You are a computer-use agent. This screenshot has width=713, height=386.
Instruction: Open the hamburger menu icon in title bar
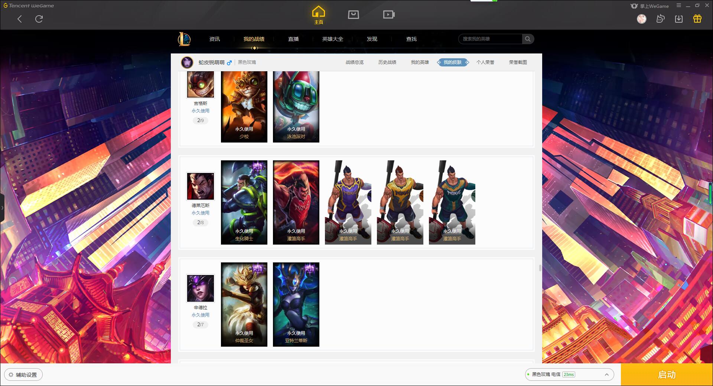[x=679, y=6]
